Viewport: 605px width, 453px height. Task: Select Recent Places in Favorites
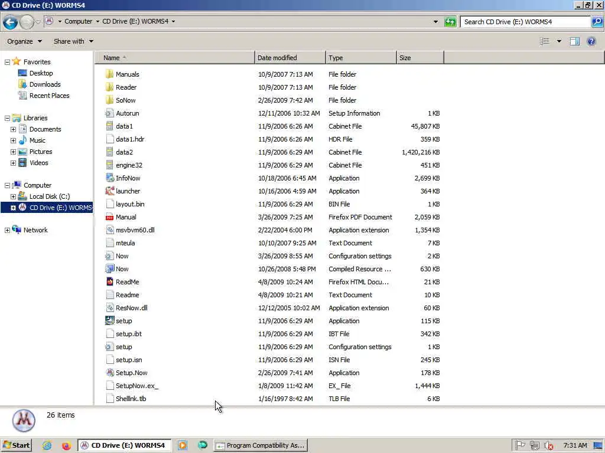tap(50, 96)
